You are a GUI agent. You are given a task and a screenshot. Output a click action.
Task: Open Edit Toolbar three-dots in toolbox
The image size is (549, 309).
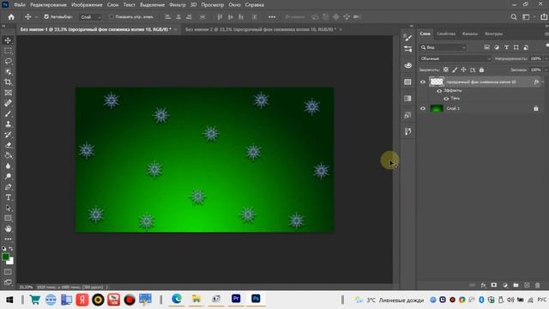(8, 239)
